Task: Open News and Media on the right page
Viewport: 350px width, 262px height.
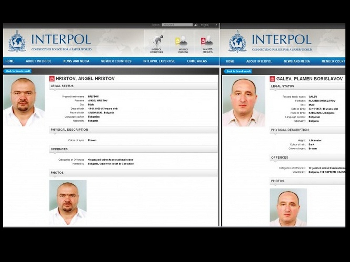Action: point(297,61)
